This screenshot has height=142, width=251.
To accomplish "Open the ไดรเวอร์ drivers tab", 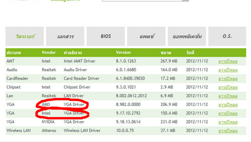I will pos(24,36).
